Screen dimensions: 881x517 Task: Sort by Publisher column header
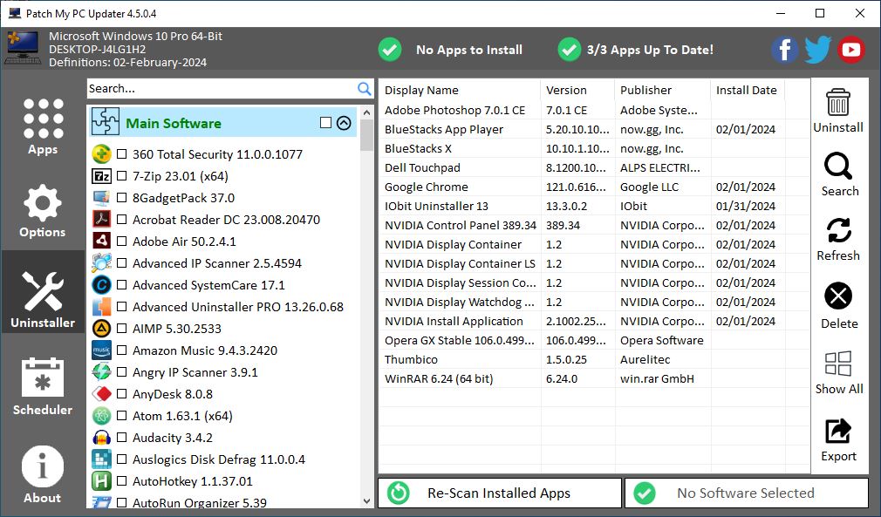[662, 90]
